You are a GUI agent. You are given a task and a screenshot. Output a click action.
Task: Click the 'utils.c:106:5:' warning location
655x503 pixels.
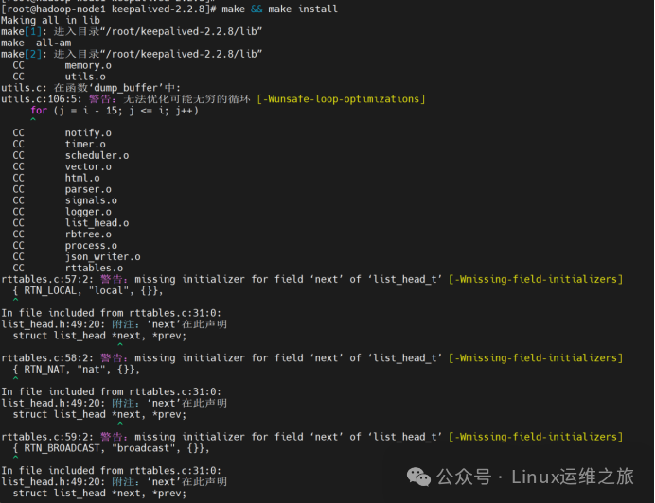[42, 99]
